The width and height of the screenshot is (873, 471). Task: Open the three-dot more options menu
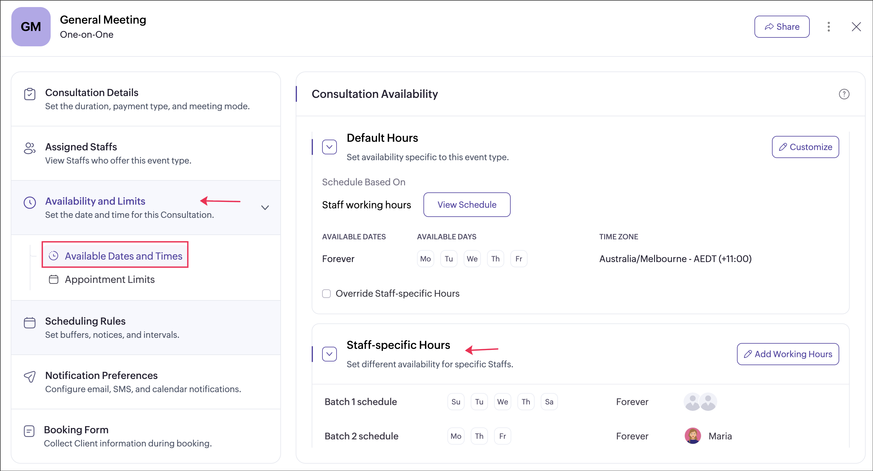(828, 27)
